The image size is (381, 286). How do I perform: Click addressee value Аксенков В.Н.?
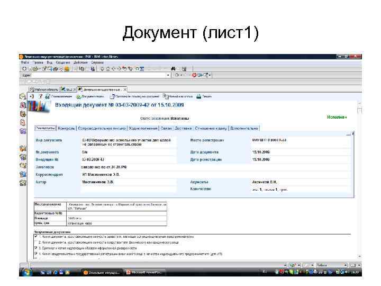point(265,182)
